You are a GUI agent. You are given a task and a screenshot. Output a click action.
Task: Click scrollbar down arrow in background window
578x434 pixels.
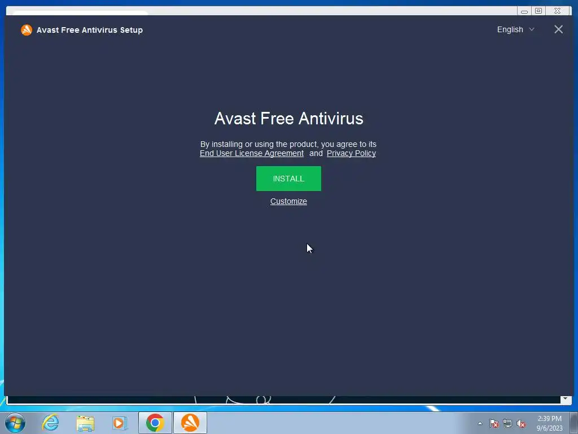tap(565, 399)
